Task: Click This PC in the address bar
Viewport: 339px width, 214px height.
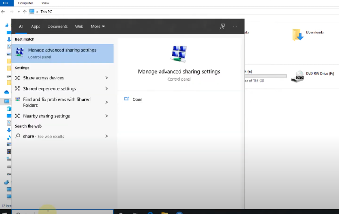Action: click(x=46, y=12)
